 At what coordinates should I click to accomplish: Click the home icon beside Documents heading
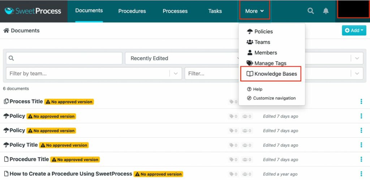6,31
